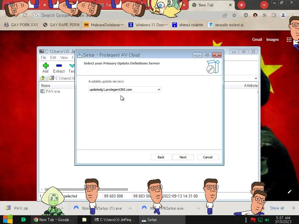
Task: Open the File menu in 7-Zip
Action: point(44,57)
